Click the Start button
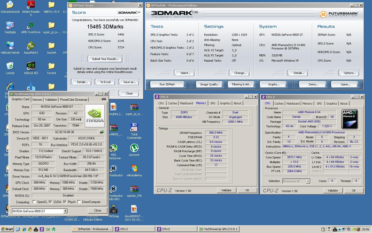372x233 pixels. (x=7, y=229)
